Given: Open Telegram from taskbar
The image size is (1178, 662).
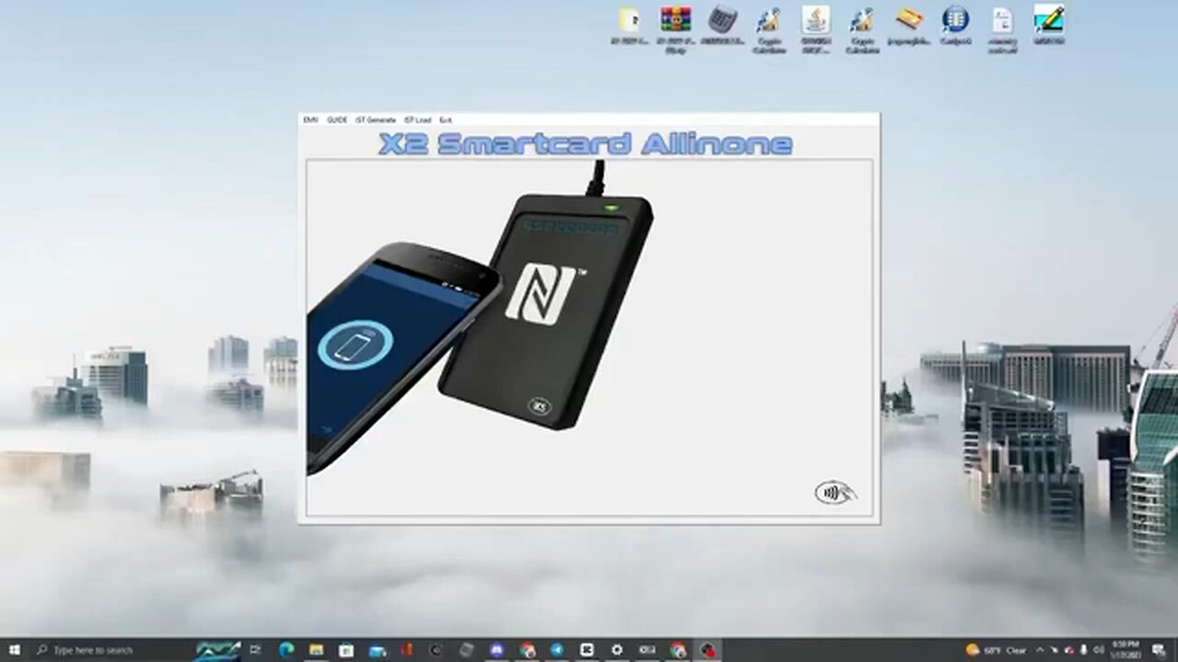Looking at the screenshot, I should coord(557,650).
